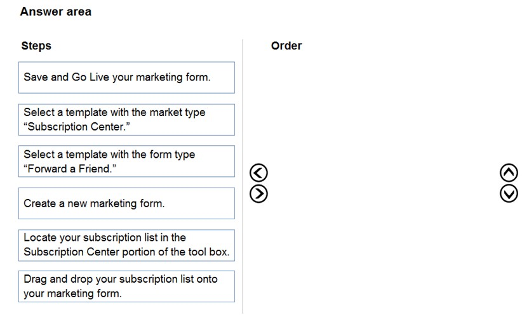The image size is (522, 334).
Task: Click the Steps heading
Action: 36,46
